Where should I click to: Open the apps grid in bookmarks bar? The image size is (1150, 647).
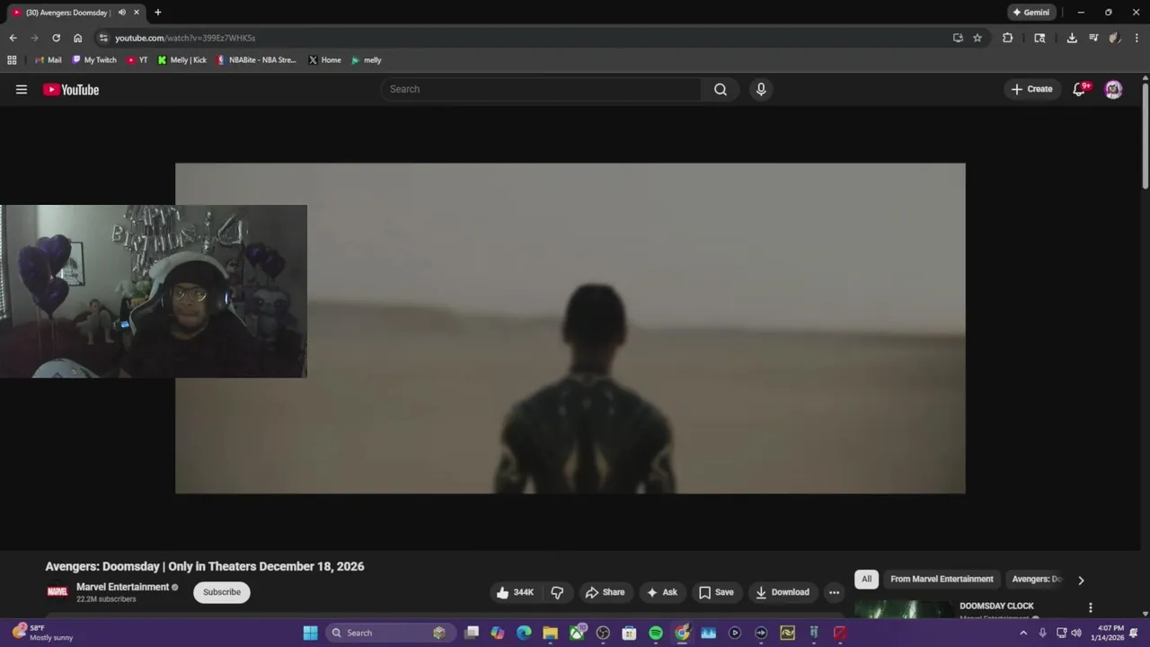click(12, 60)
